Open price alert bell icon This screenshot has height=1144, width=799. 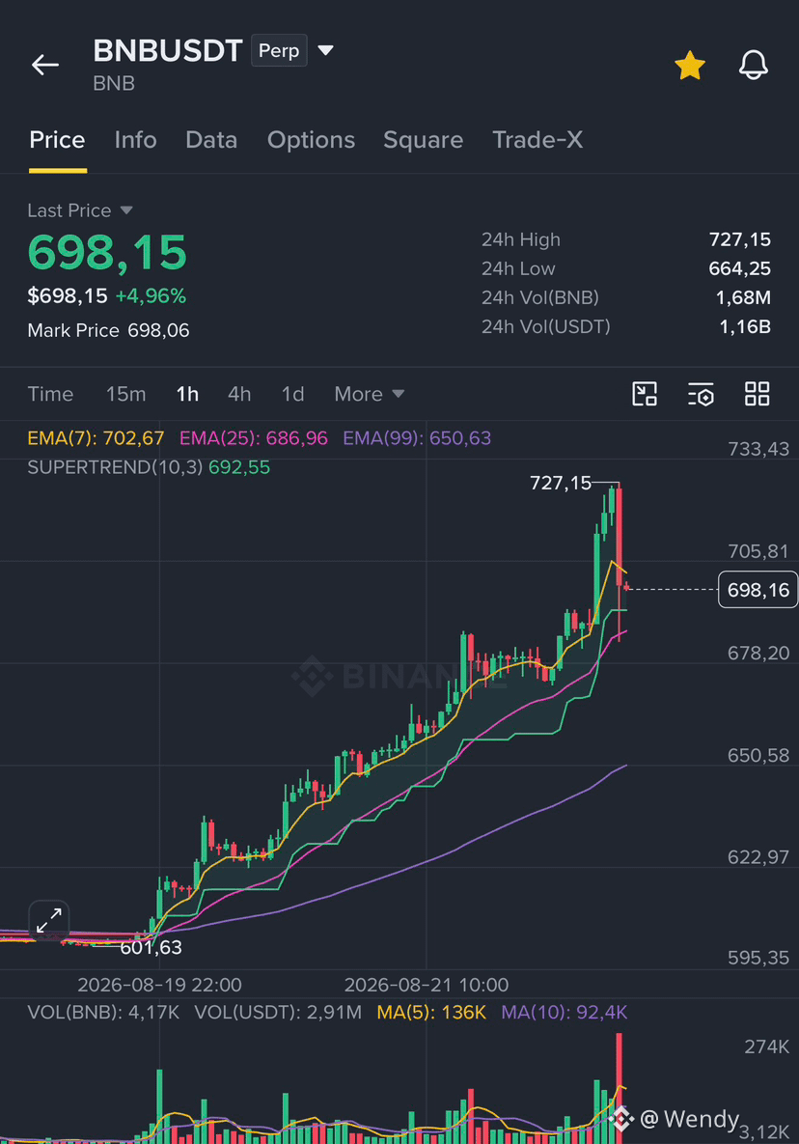click(x=753, y=65)
